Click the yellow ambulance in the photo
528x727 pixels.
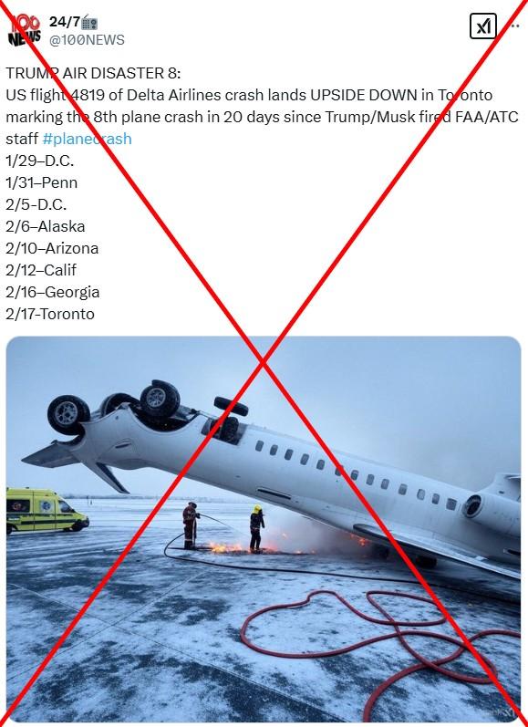pyautogui.click(x=47, y=511)
